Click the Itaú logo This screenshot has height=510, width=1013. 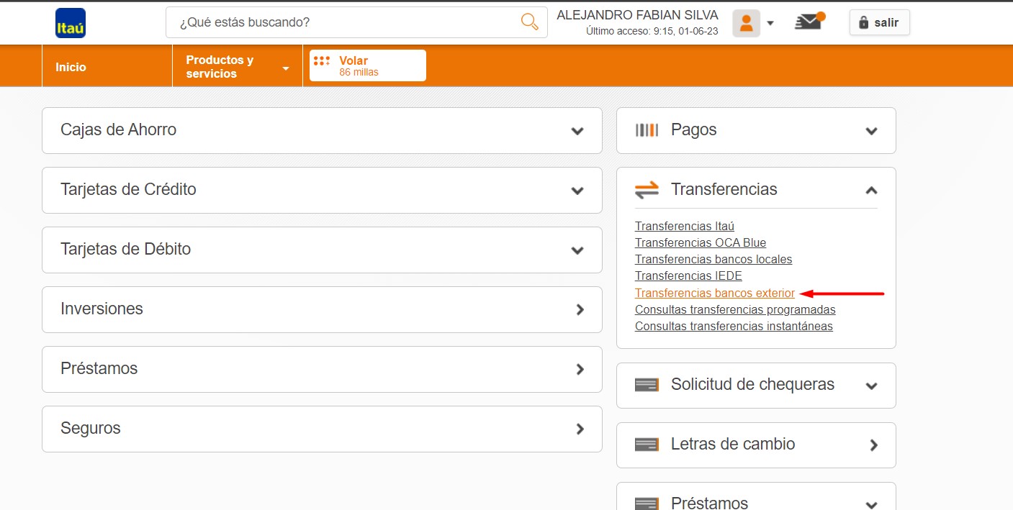(71, 23)
